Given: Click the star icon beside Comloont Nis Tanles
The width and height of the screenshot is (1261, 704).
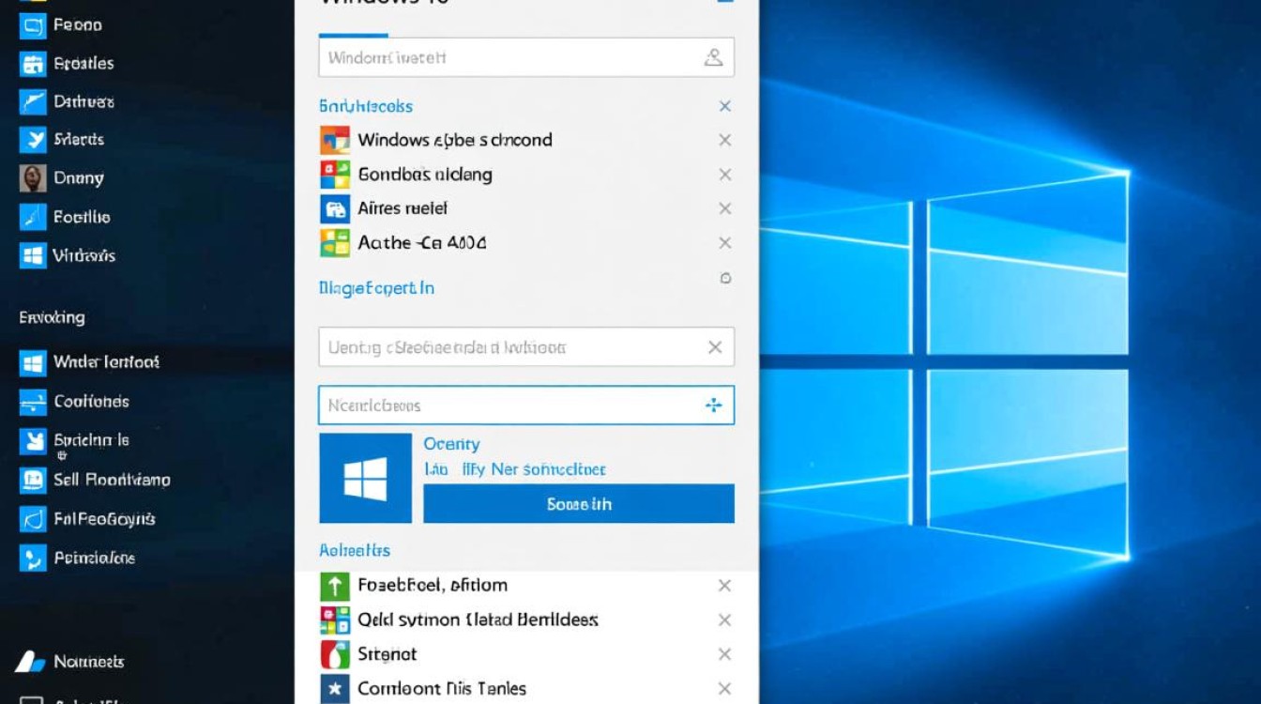Looking at the screenshot, I should (x=337, y=688).
